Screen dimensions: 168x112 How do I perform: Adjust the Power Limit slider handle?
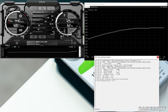48,17
